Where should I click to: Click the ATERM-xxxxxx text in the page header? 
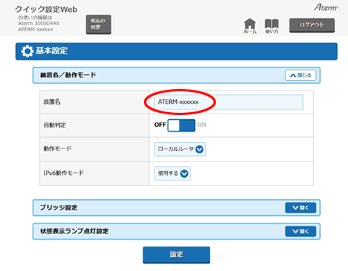(x=35, y=29)
